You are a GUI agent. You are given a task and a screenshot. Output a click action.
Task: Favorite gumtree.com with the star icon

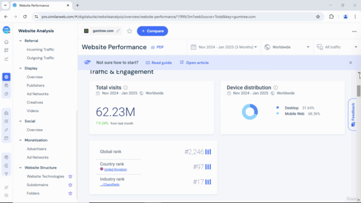[x=129, y=31]
